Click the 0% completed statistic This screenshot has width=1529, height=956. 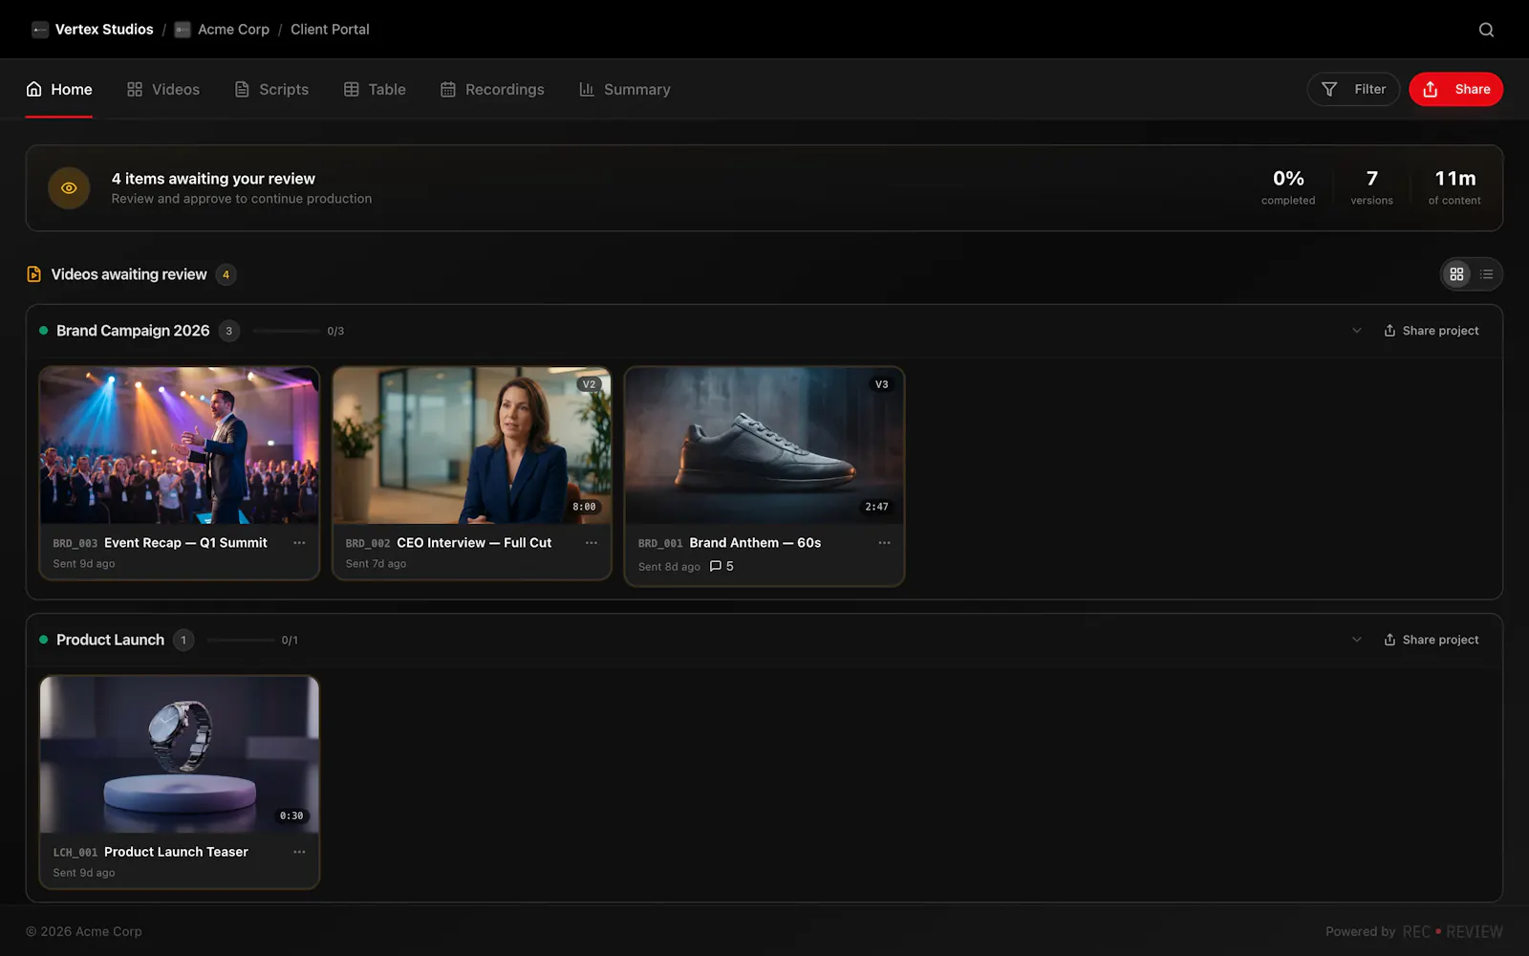tap(1288, 187)
